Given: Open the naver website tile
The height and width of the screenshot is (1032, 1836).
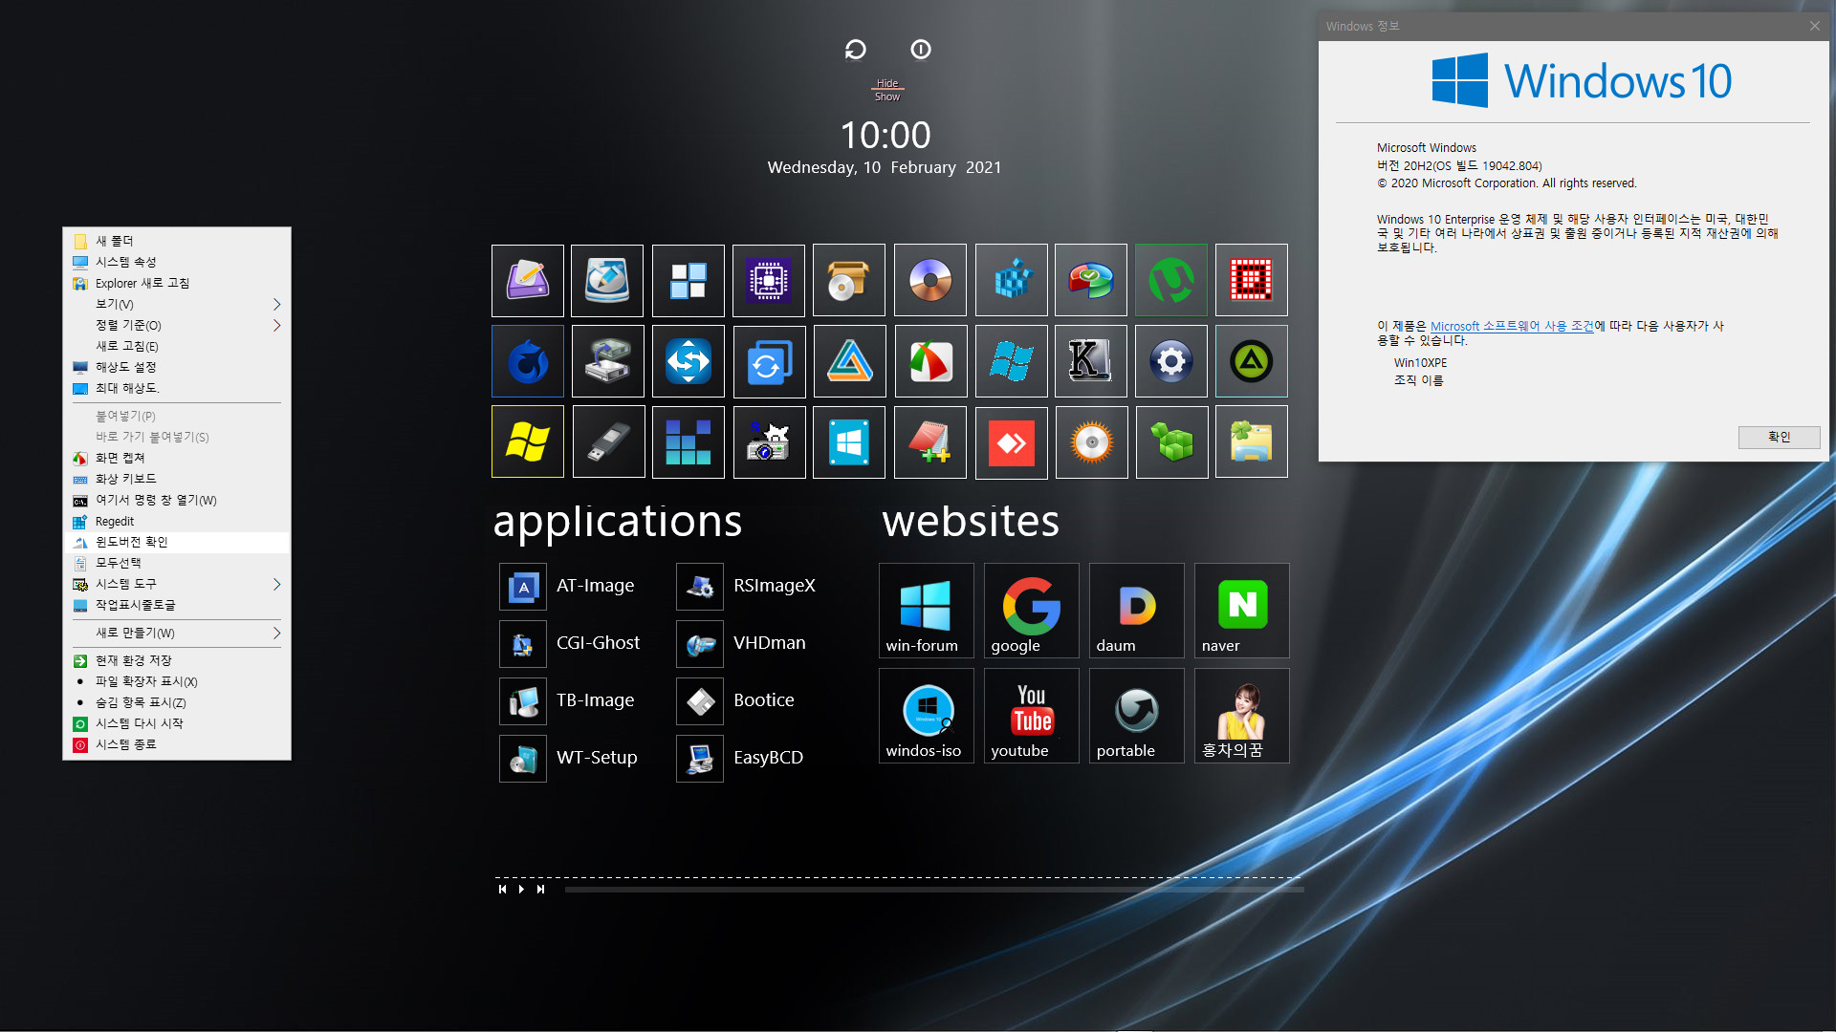Looking at the screenshot, I should coord(1242,611).
